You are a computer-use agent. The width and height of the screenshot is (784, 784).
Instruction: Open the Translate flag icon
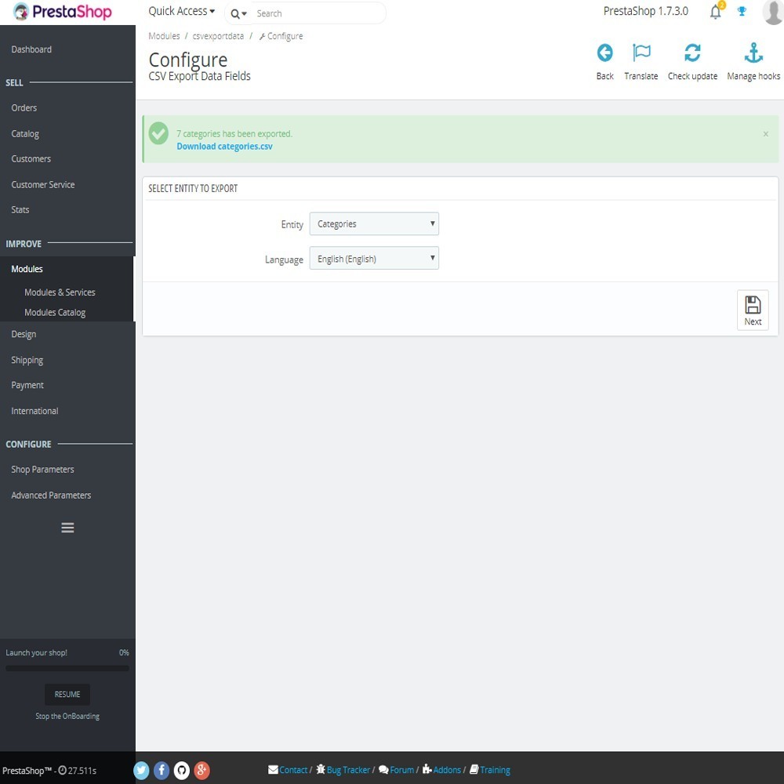click(x=641, y=53)
